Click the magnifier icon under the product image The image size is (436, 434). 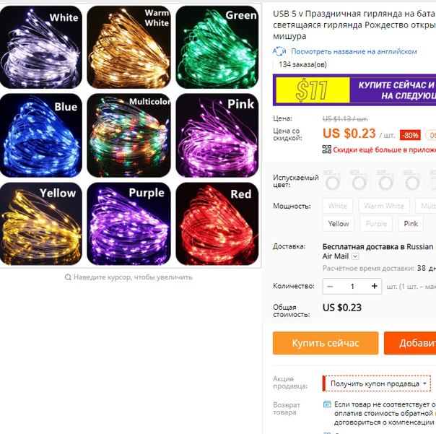(x=68, y=277)
